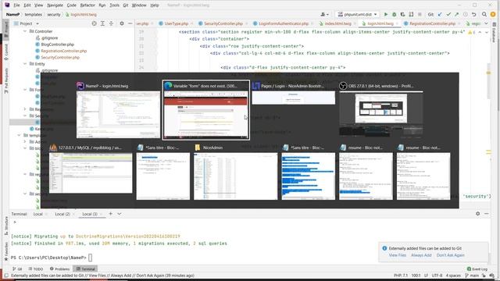Image resolution: width=500 pixels, height=281 pixels.
Task: Click the user account icon in toolbar
Action: [x=324, y=14]
